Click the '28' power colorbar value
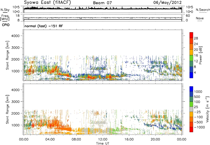 pos(196,38)
